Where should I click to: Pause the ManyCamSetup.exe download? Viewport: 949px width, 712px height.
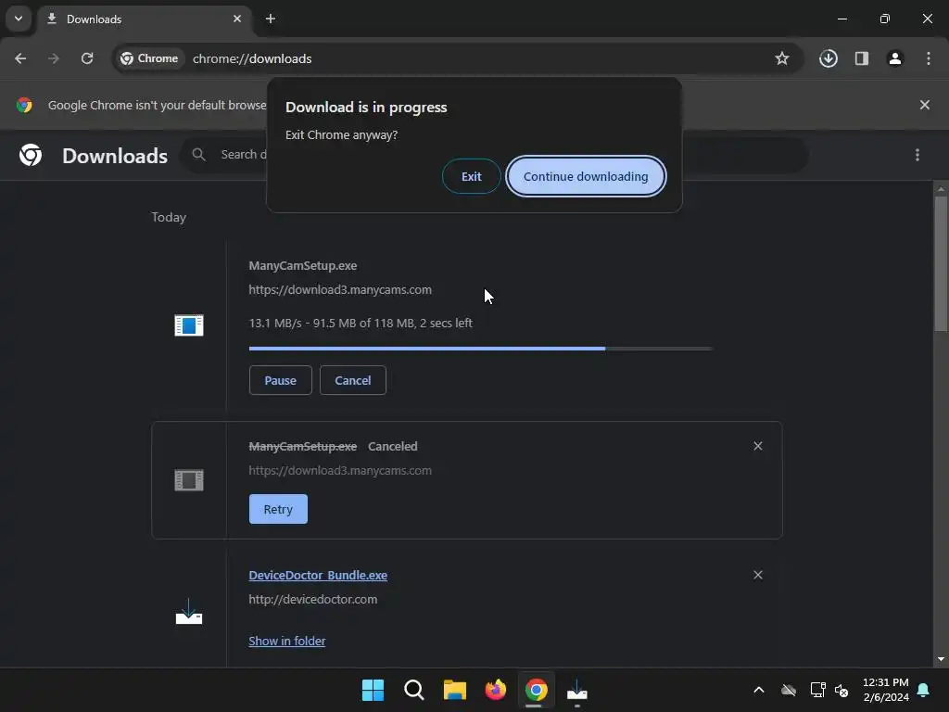point(280,380)
